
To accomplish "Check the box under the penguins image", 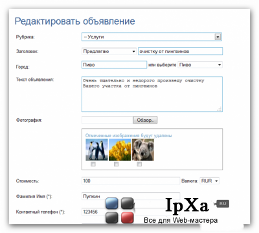I will click(93, 164).
